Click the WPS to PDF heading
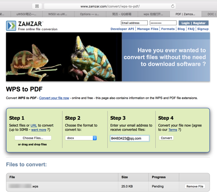 point(24,89)
